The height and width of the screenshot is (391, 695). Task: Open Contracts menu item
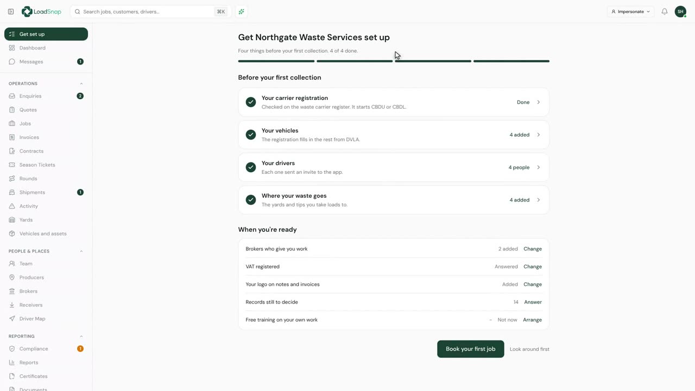(46, 151)
